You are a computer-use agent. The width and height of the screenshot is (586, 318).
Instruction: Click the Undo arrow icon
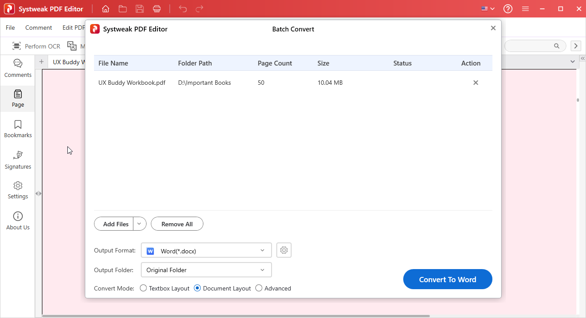click(182, 8)
